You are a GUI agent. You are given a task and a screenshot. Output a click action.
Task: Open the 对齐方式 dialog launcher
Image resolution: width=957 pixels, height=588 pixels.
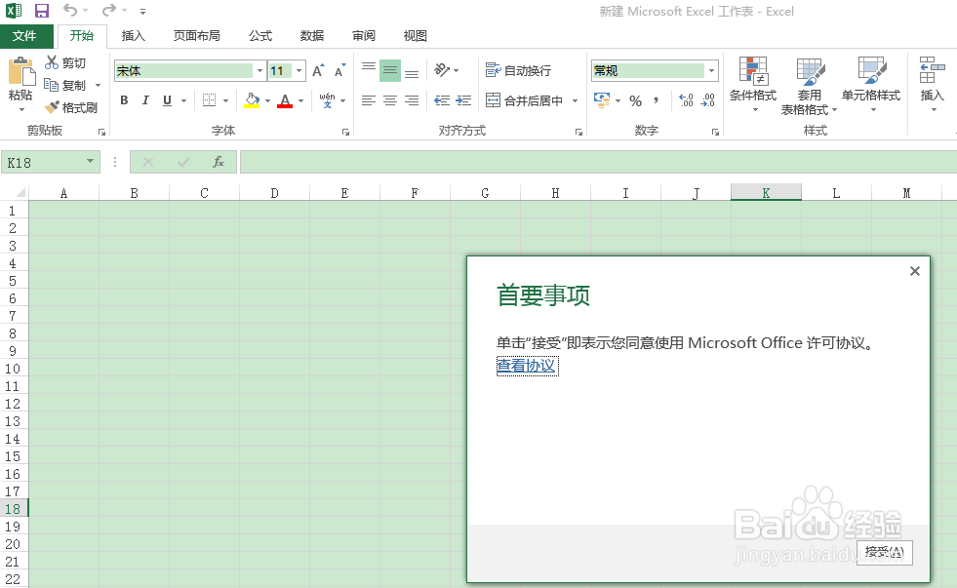pos(578,132)
